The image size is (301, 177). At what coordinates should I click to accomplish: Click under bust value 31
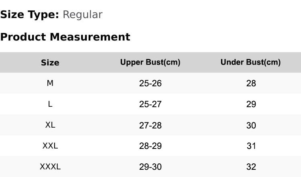[x=251, y=146]
